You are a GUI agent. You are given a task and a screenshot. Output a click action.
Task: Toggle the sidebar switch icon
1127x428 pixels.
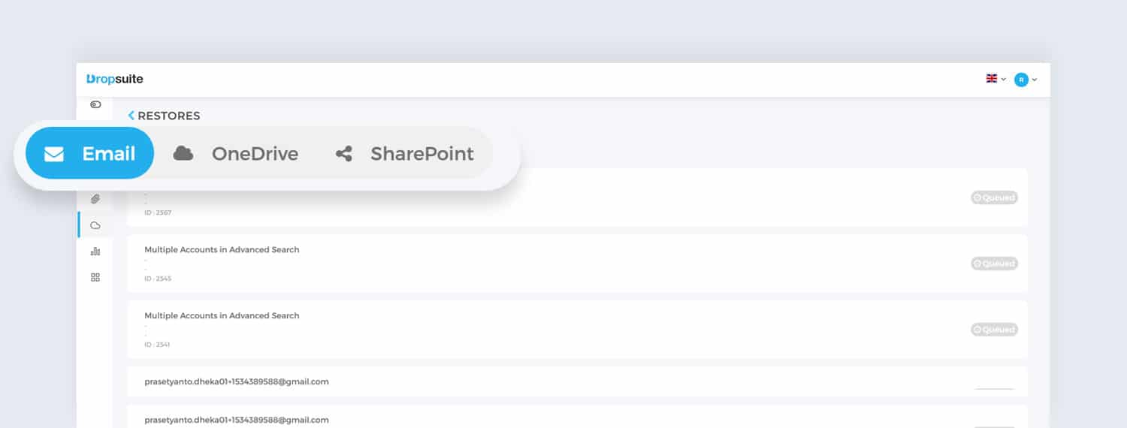95,104
